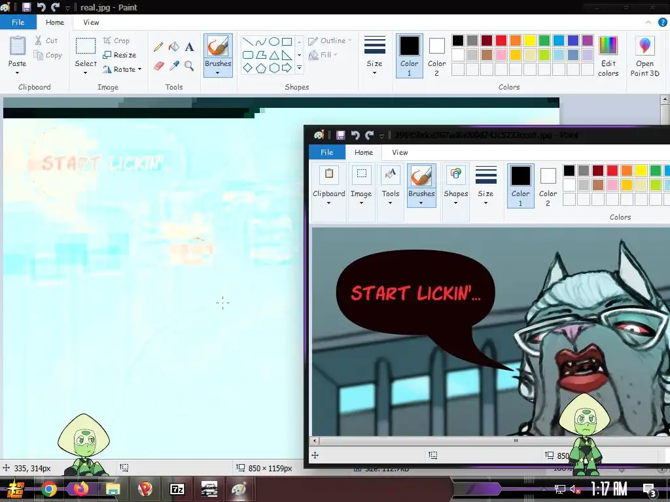Choose the Triangle shape
This screenshot has width=670, height=502.
tap(274, 55)
